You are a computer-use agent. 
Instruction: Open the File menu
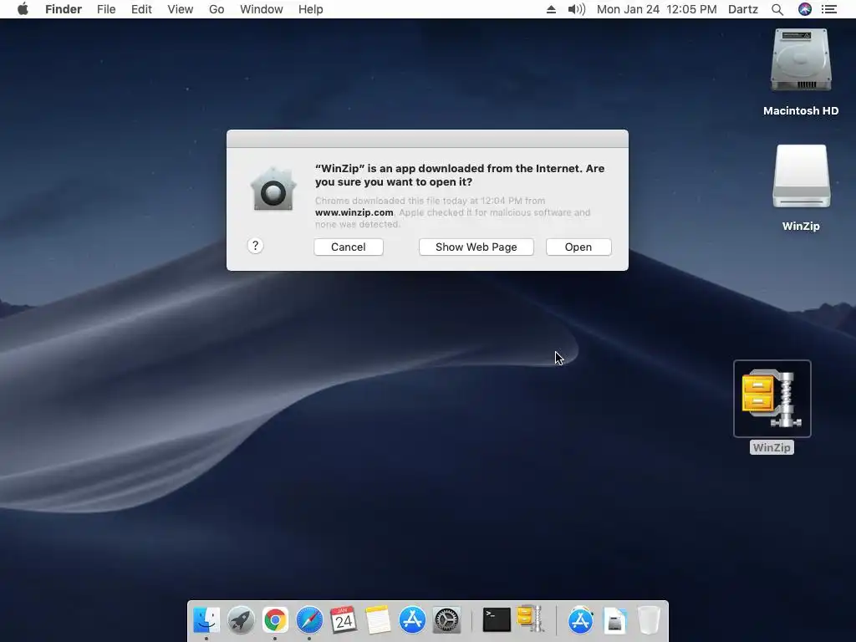click(106, 9)
